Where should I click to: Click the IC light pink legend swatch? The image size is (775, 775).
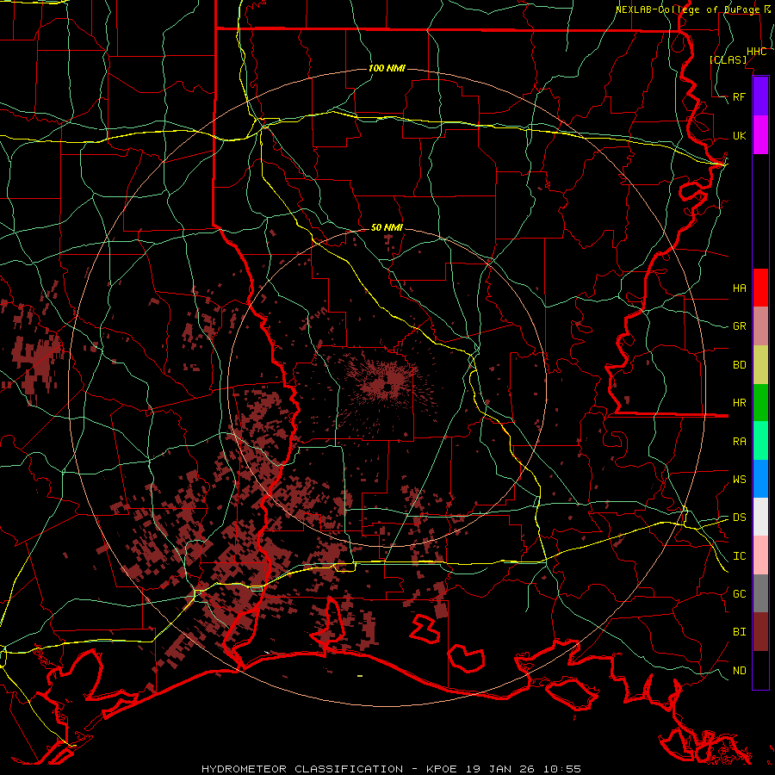tap(760, 555)
